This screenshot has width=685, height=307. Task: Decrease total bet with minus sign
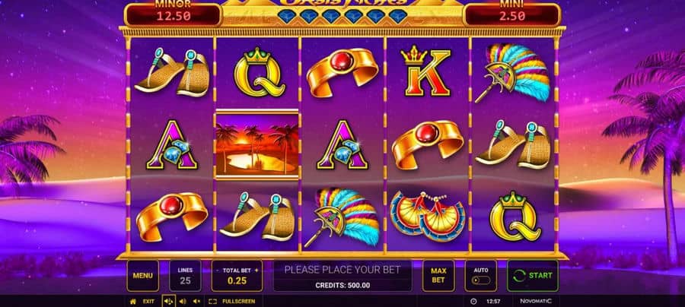[217, 271]
